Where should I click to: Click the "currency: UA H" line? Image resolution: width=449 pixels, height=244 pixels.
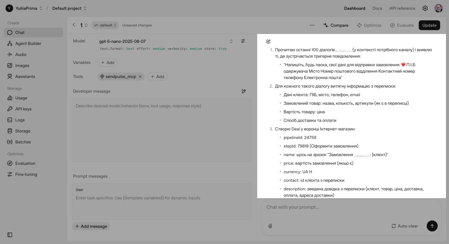click(x=298, y=172)
